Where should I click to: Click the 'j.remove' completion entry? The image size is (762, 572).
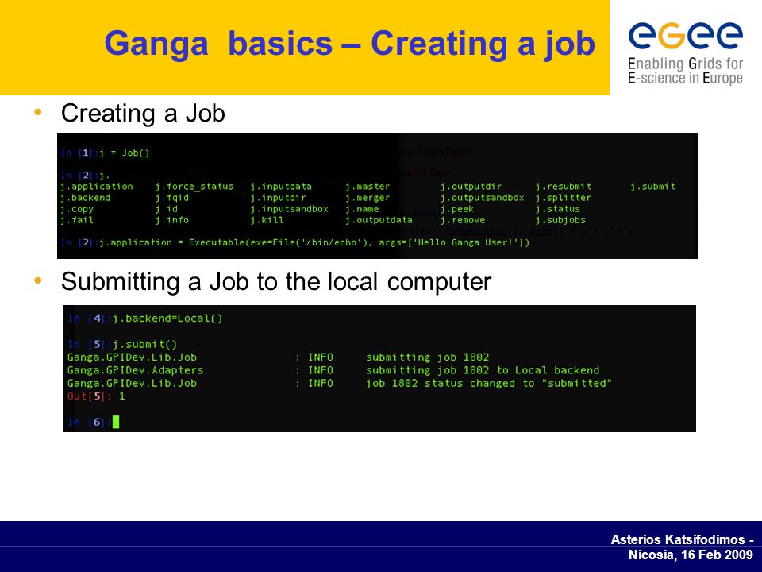pos(463,220)
